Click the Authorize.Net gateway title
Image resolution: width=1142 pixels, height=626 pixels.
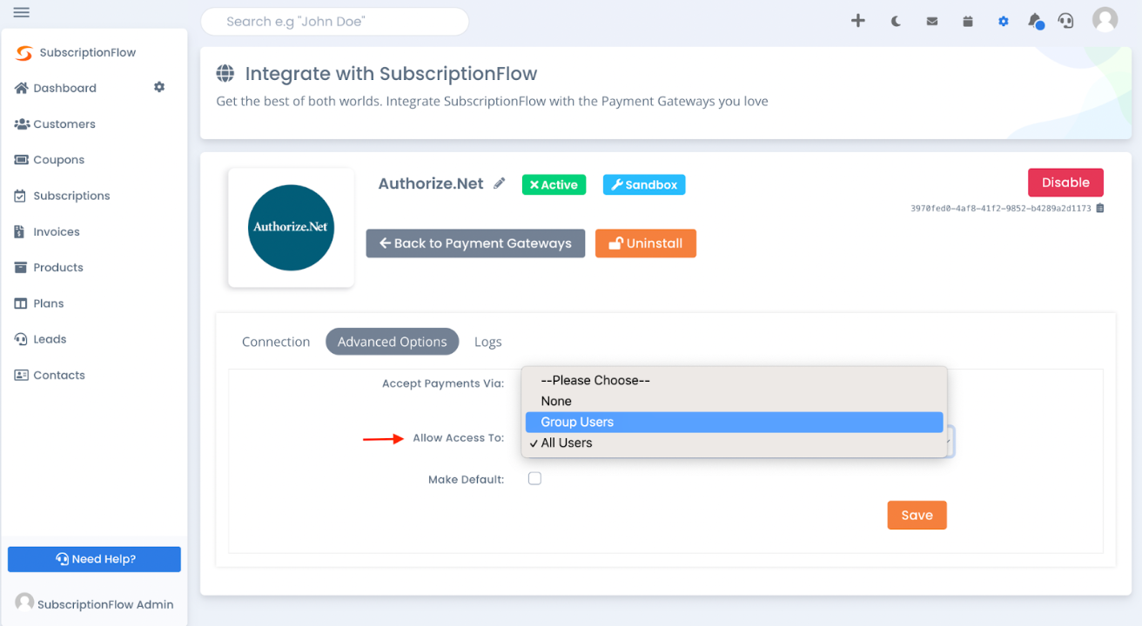[x=431, y=183]
